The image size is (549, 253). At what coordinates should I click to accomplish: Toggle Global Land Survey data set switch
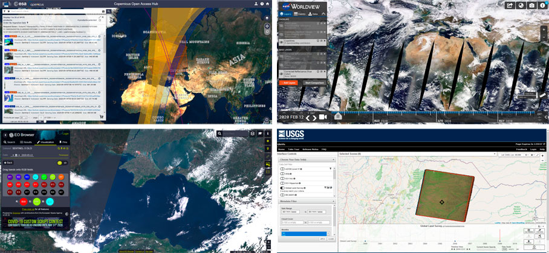pyautogui.click(x=282, y=188)
